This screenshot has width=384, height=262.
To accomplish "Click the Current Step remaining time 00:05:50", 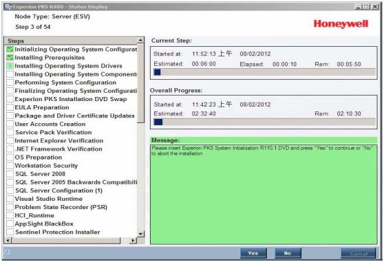I will point(349,65).
